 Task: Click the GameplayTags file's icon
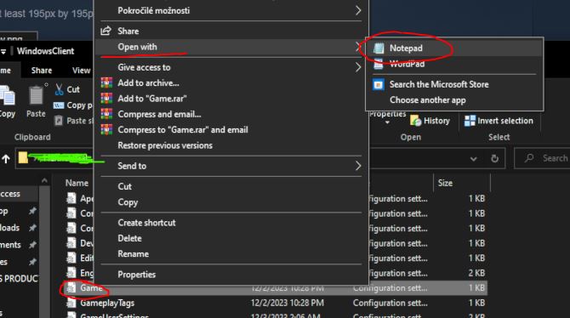71,303
